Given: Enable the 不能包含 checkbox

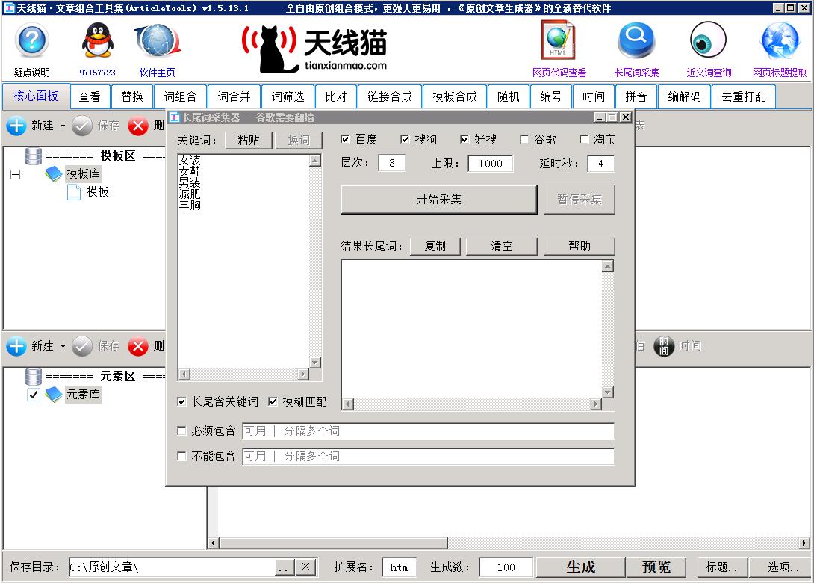Looking at the screenshot, I should pyautogui.click(x=181, y=456).
